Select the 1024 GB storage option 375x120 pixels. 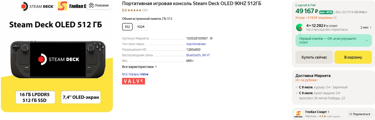click(x=141, y=27)
